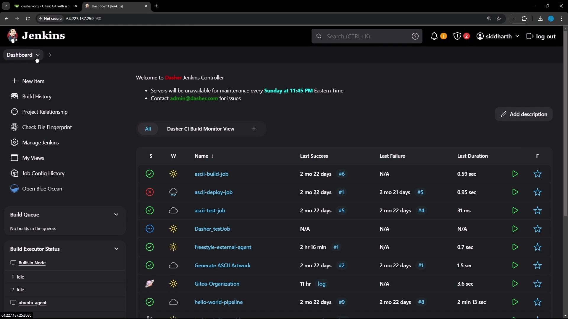Image resolution: width=568 pixels, height=319 pixels.
Task: Open the Built-In Node link
Action: [32, 263]
